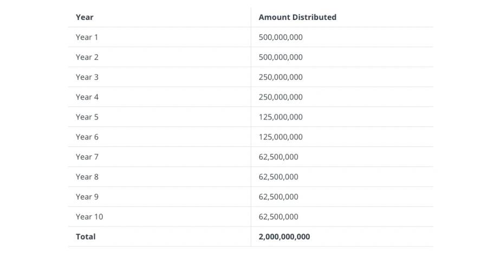Click the Total row label
Image resolution: width=499 pixels, height=254 pixels.
[86, 237]
